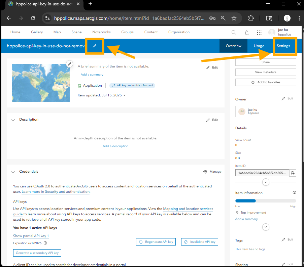Go to the Content page
The height and width of the screenshot is (267, 304).
point(151,32)
